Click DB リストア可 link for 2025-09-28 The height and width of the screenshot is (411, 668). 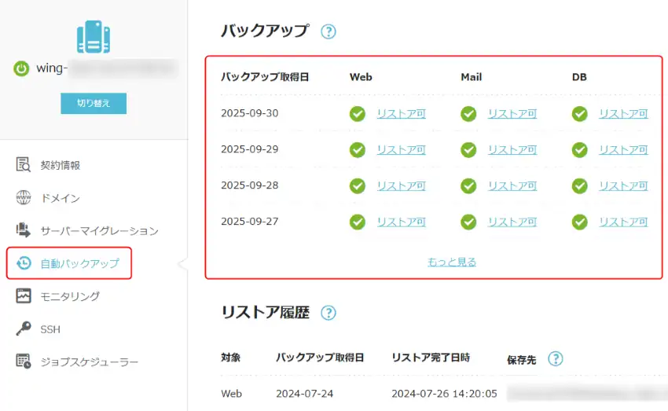click(x=623, y=186)
